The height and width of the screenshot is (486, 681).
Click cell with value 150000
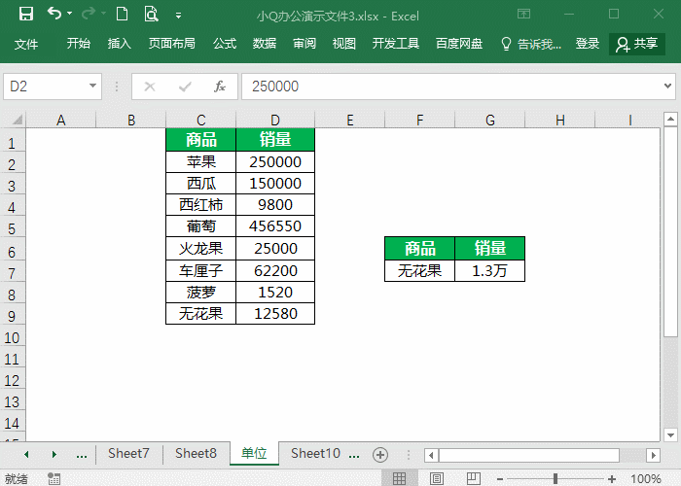coord(275,183)
